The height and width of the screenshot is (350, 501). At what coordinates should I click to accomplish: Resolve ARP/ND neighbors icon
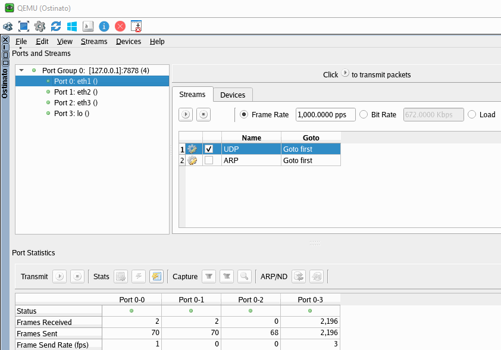pyautogui.click(x=299, y=276)
